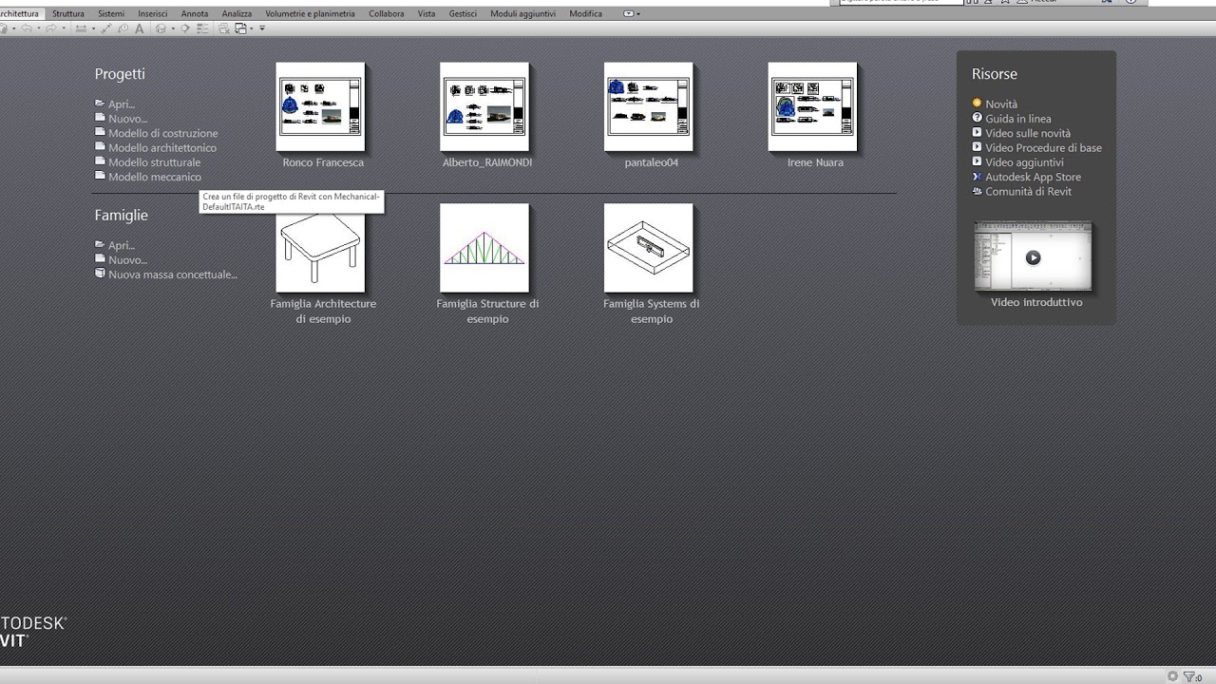Select the Aligned Dimension tool icon
The width and height of the screenshot is (1216, 684).
click(106, 28)
